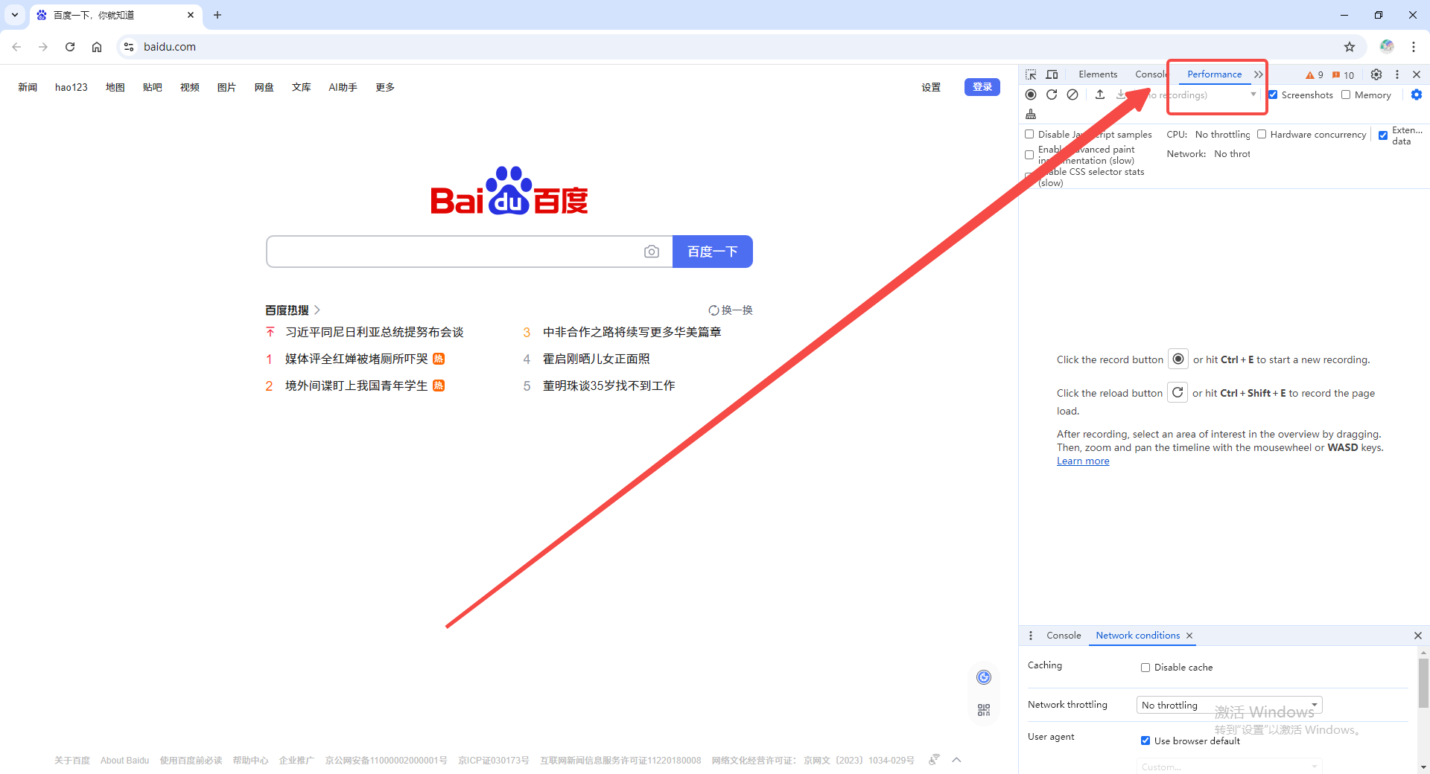This screenshot has height=774, width=1430.
Task: Click the inline record button in the instructions
Action: point(1178,359)
